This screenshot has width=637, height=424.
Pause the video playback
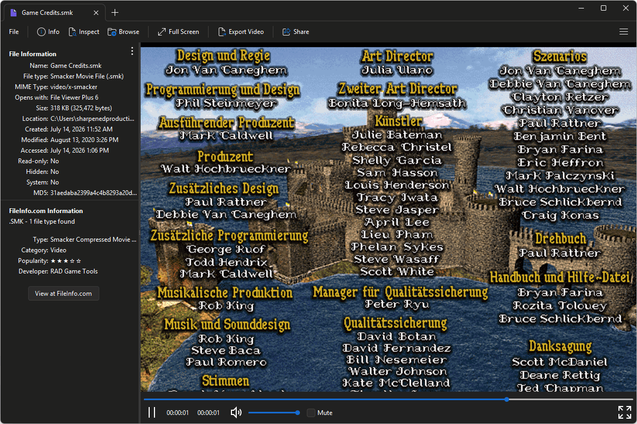[152, 412]
